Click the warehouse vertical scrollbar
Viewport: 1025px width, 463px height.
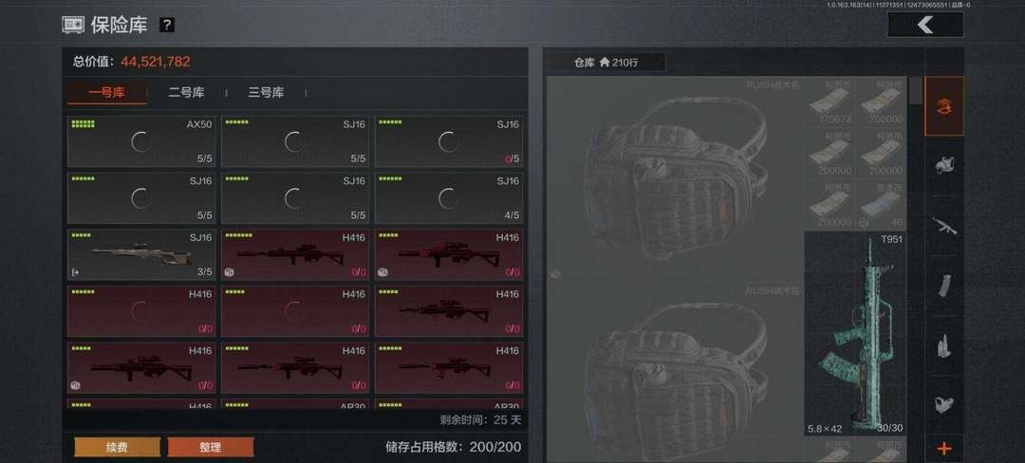pos(916,91)
